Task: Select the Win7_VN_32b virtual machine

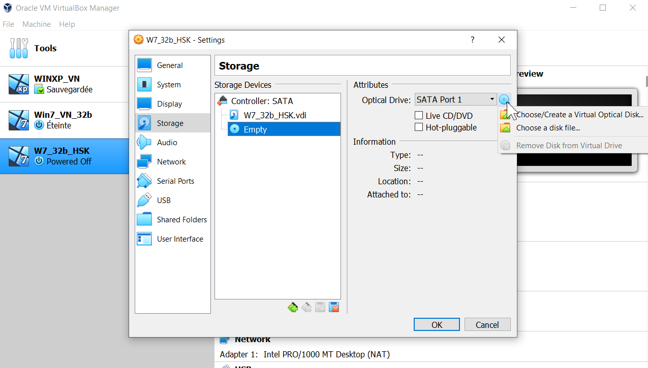Action: point(64,120)
